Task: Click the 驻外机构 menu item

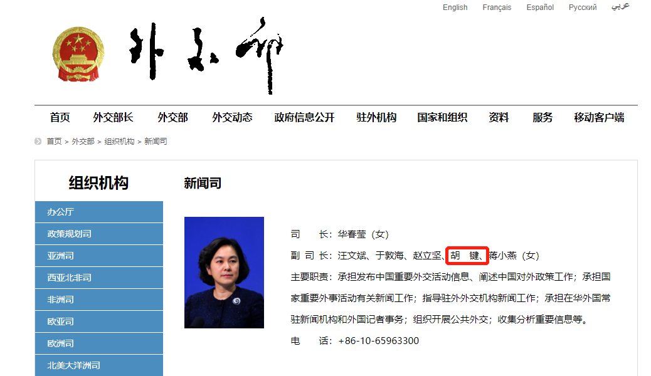Action: point(376,117)
